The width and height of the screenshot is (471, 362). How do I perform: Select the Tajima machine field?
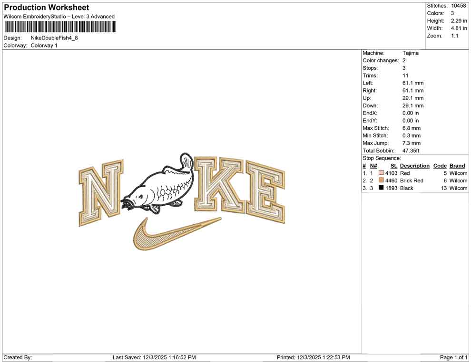click(412, 53)
